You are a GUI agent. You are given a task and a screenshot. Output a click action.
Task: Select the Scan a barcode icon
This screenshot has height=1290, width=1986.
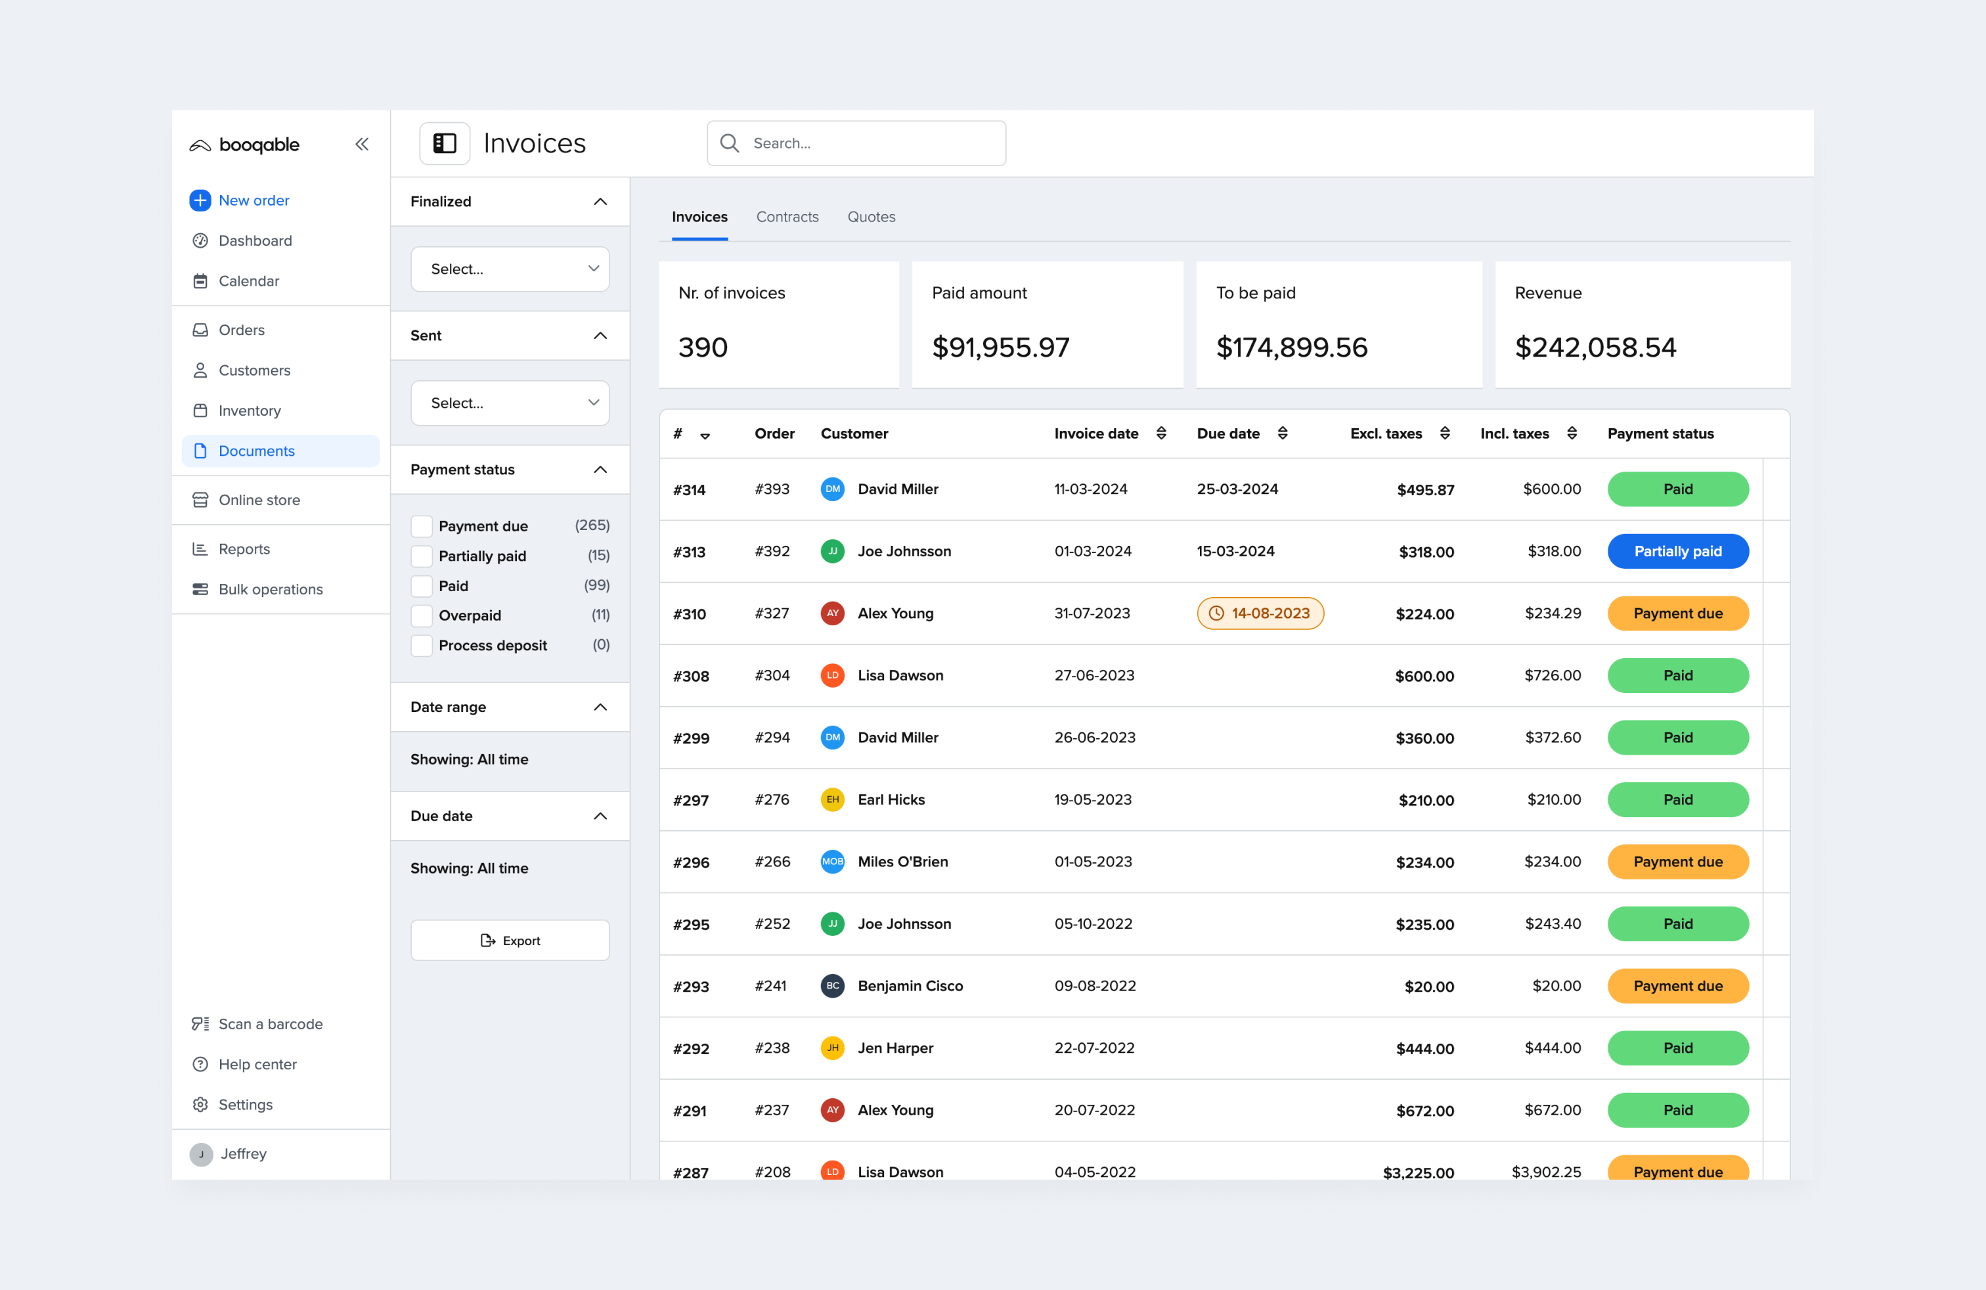point(200,1024)
